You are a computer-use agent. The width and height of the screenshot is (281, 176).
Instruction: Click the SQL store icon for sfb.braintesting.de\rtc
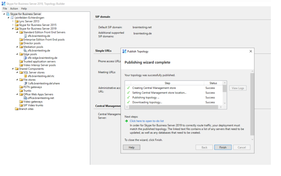25,76
